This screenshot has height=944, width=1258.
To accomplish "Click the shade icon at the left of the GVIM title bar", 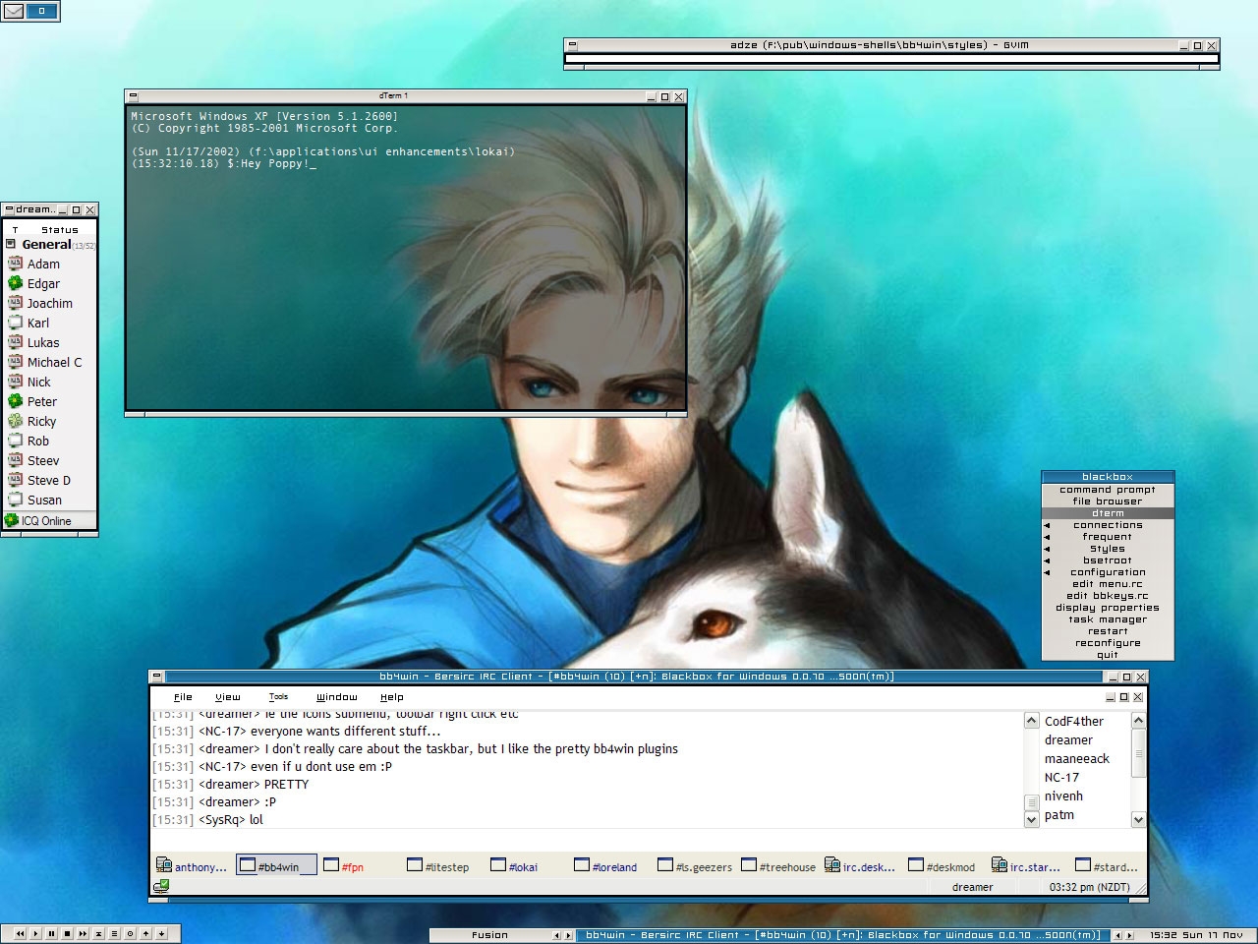I will 573,45.
